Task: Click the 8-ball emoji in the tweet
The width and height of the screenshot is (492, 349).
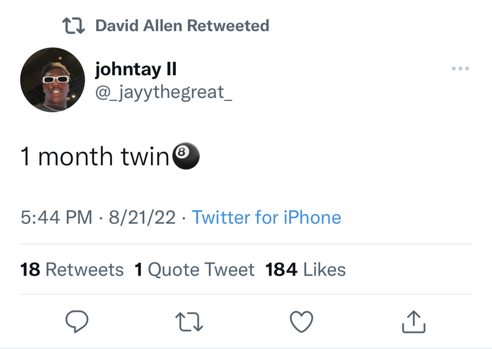Action: (186, 157)
